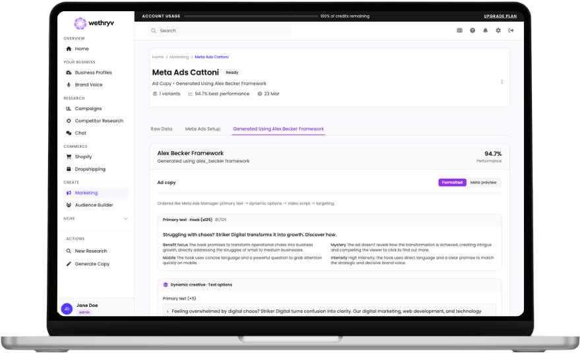Screen dimensions: 580x353
Task: Open the three-dot menu for Meta Ads Cattoni
Action: click(501, 82)
